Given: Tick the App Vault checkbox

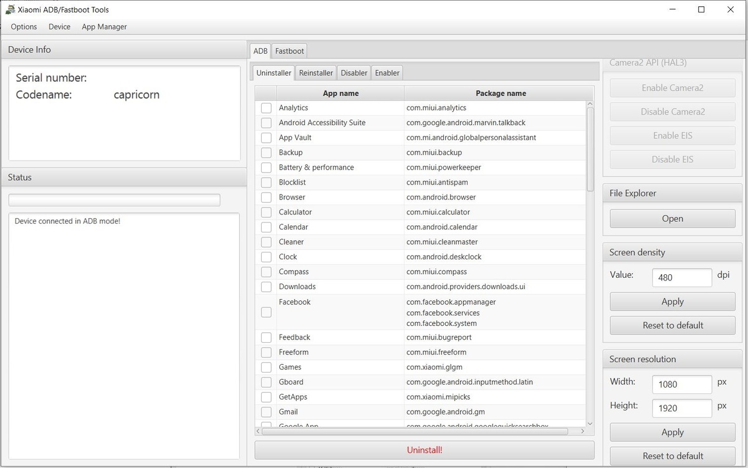Looking at the screenshot, I should (x=266, y=138).
